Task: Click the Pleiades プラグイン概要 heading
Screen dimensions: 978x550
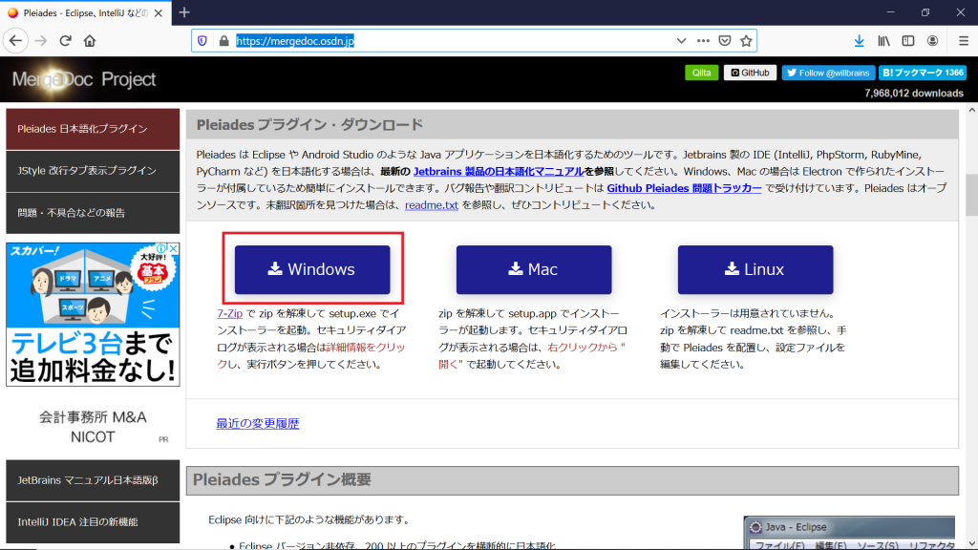Action: [282, 479]
